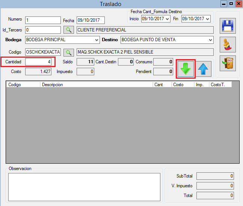Select the Codigo text box

(x=43, y=52)
